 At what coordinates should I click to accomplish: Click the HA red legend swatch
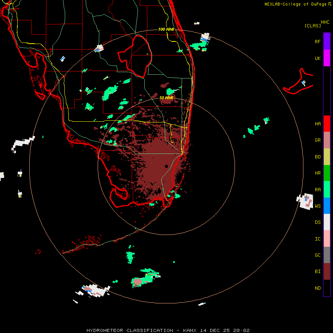pyautogui.click(x=327, y=124)
